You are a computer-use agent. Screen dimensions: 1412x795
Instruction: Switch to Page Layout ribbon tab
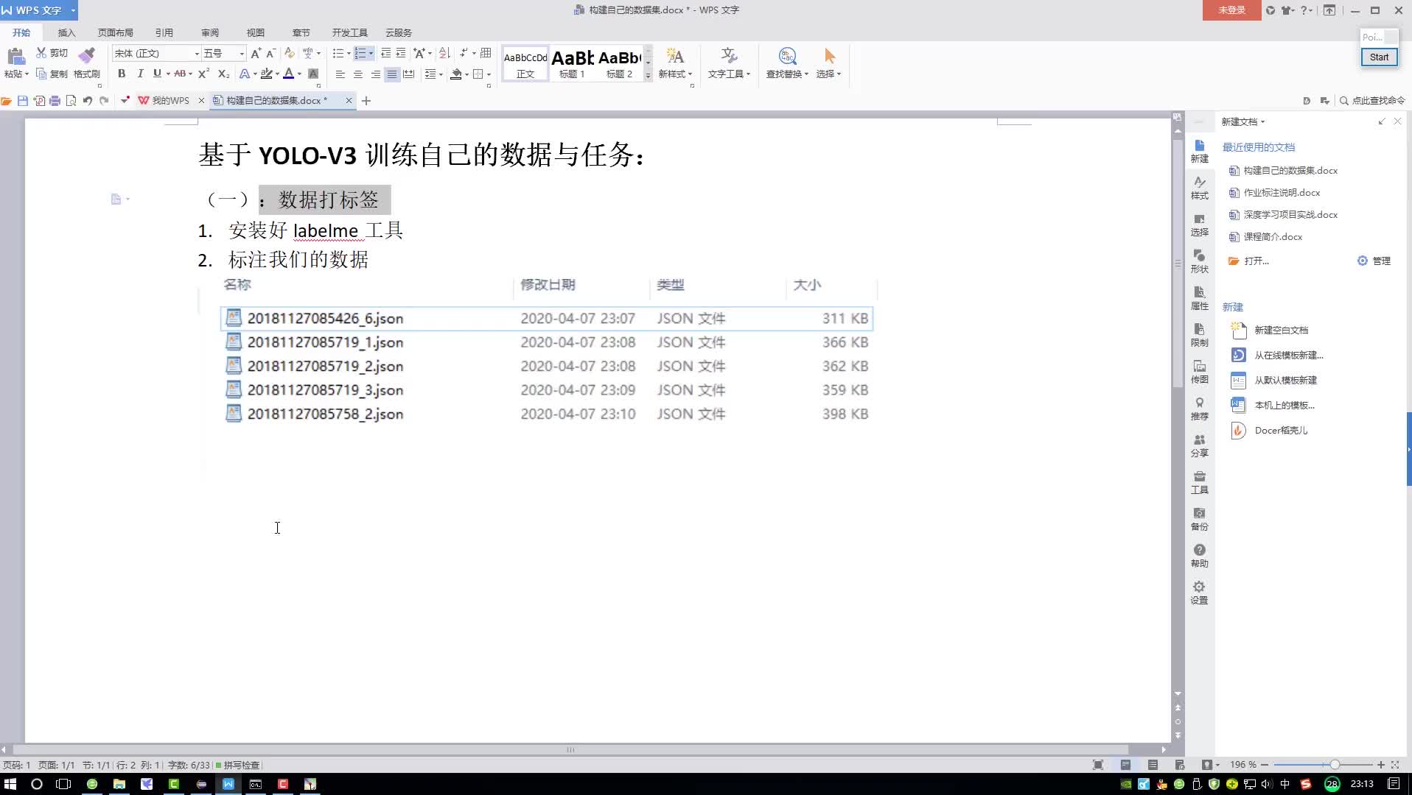tap(116, 32)
